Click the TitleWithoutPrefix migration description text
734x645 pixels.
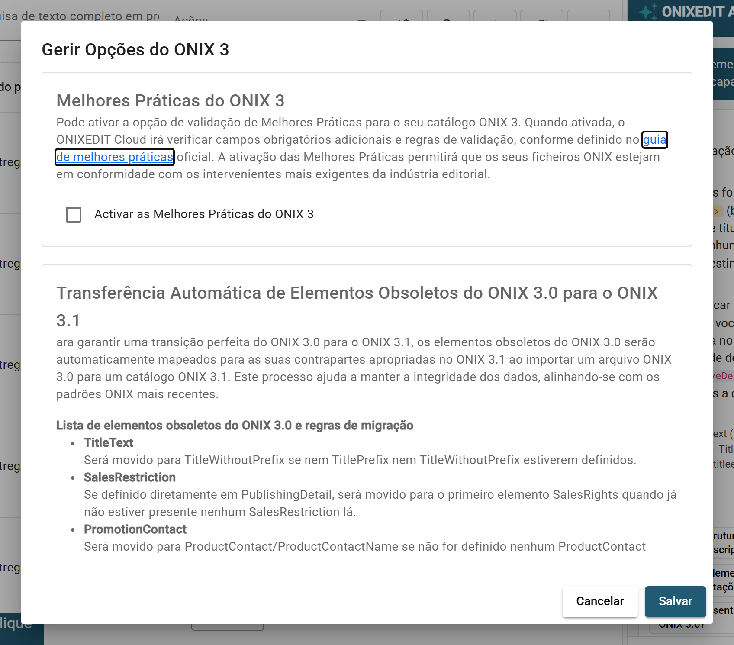click(360, 460)
